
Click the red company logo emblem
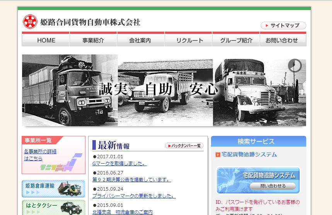click(x=30, y=22)
